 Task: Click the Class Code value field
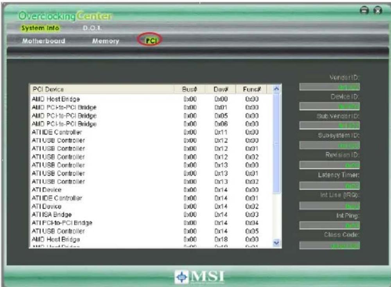click(329, 246)
